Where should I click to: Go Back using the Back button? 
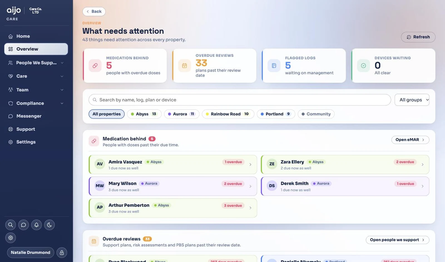click(94, 11)
